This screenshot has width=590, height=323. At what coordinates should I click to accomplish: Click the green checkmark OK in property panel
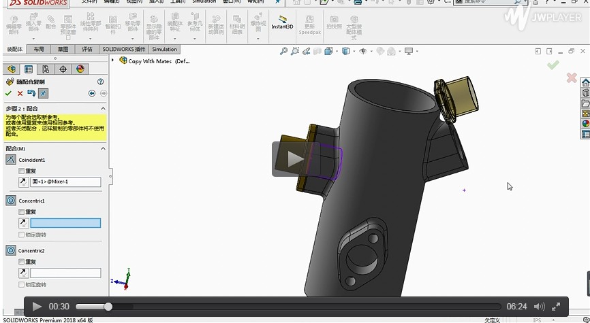[x=8, y=93]
